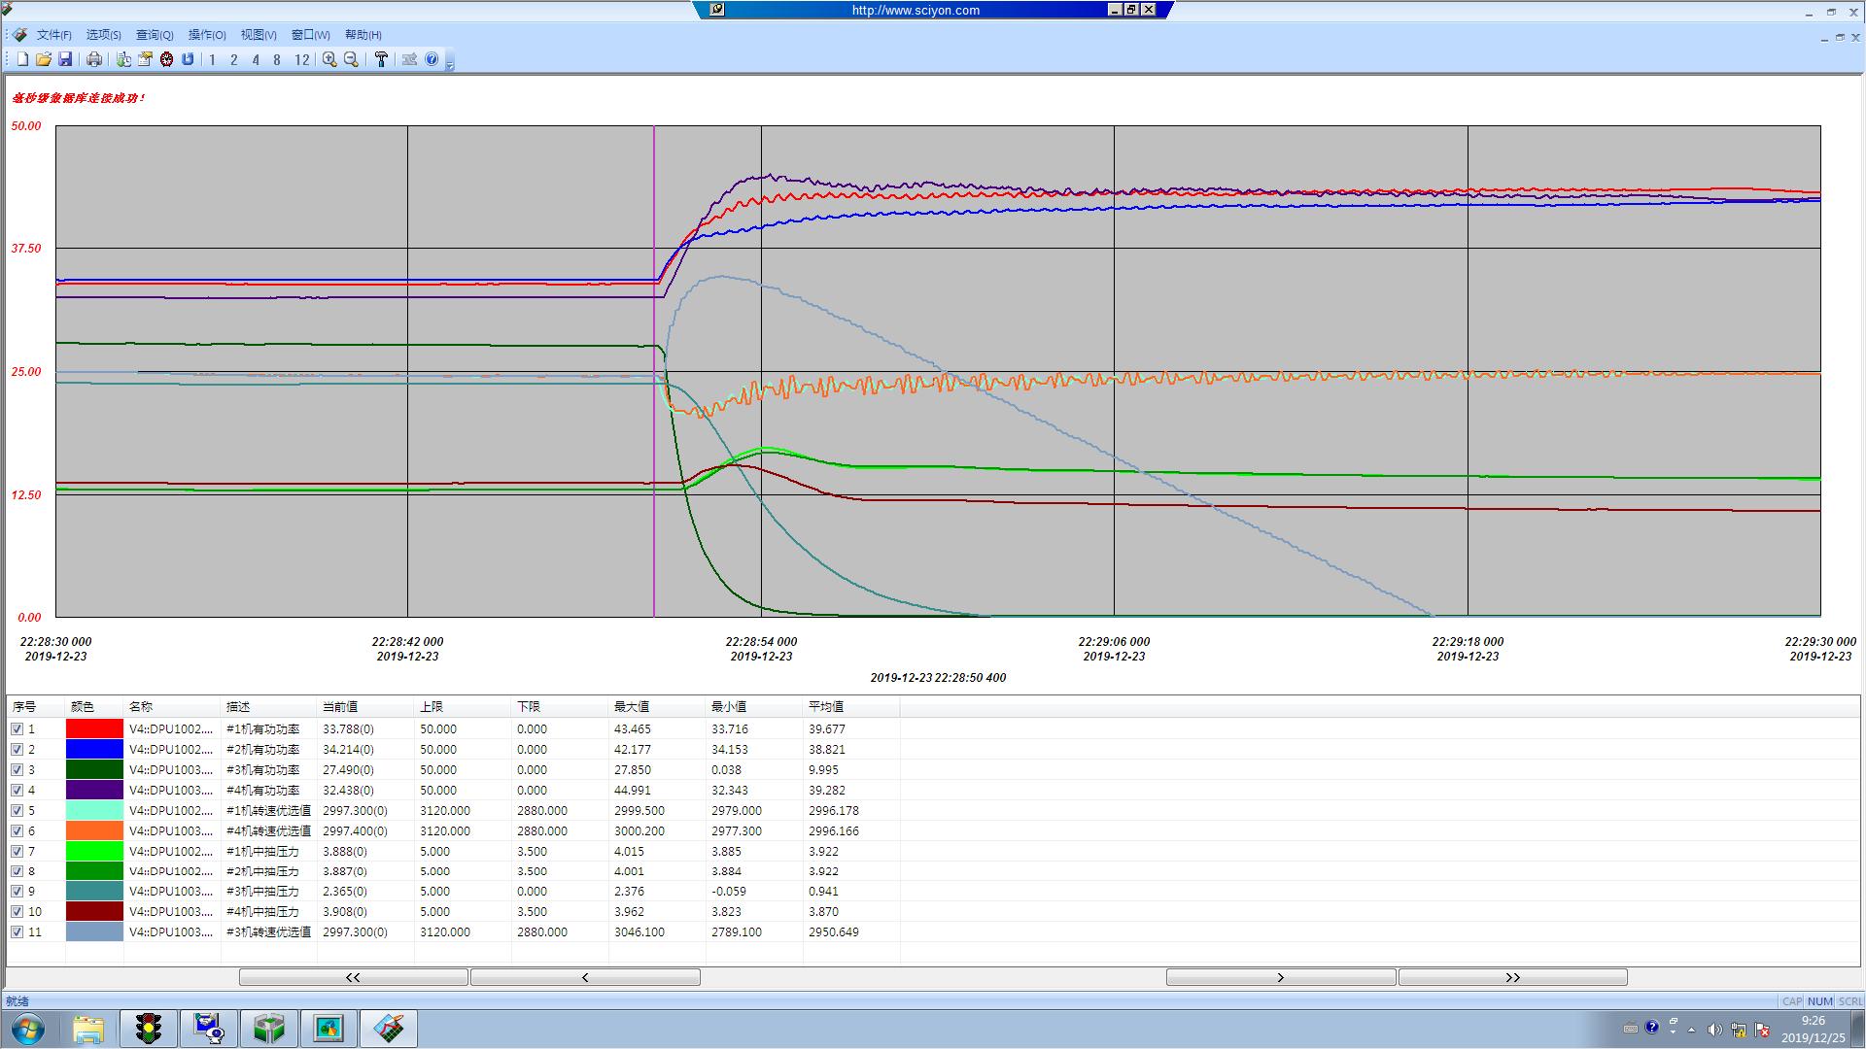Click purple color swatch of row 4

(x=94, y=790)
